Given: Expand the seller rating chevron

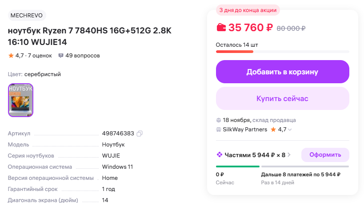Looking at the screenshot, I should [x=290, y=130].
